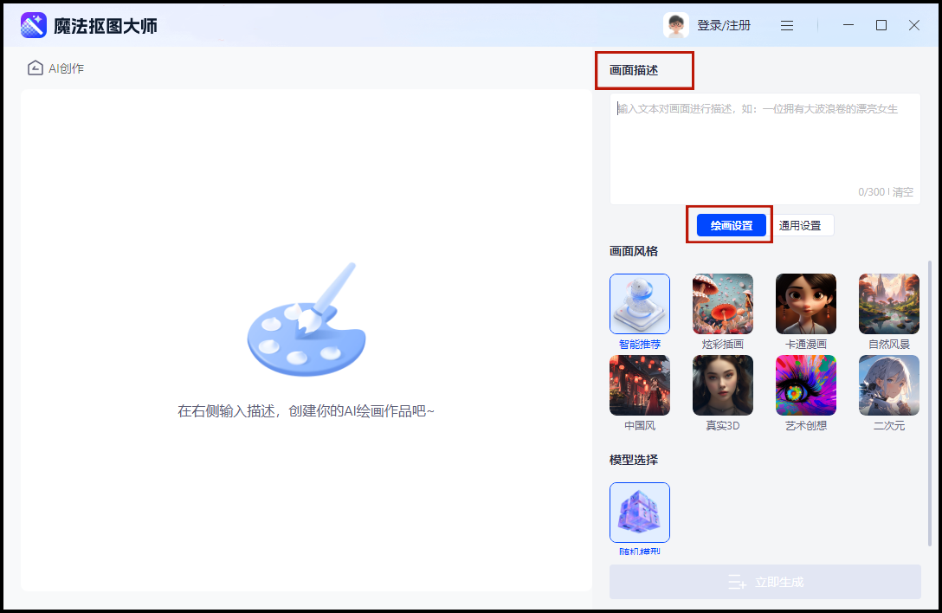
Task: Click the 魔法抠图大师 app logo
Action: coord(34,25)
